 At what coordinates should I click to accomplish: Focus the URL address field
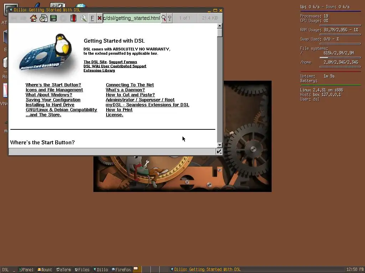[x=132, y=18]
